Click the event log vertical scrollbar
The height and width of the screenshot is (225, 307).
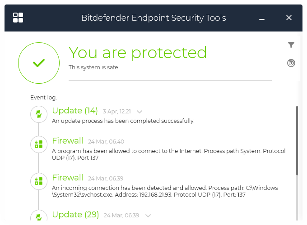click(x=297, y=140)
